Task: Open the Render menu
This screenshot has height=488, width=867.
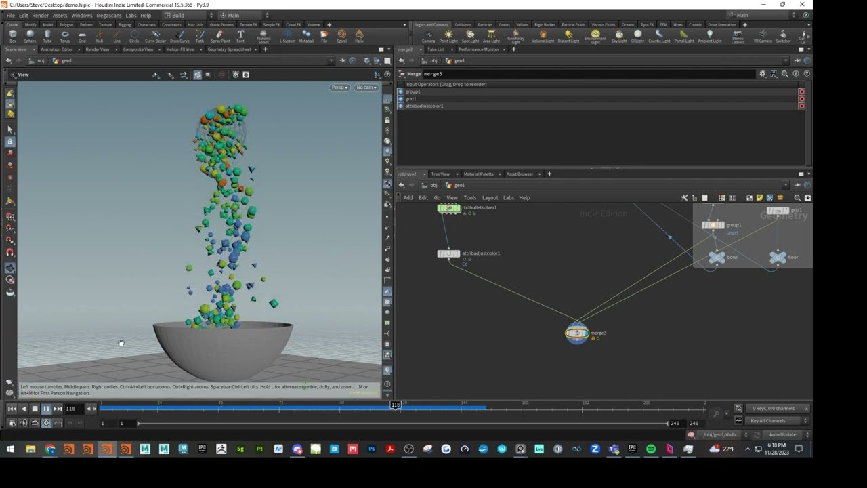Action: [x=40, y=15]
